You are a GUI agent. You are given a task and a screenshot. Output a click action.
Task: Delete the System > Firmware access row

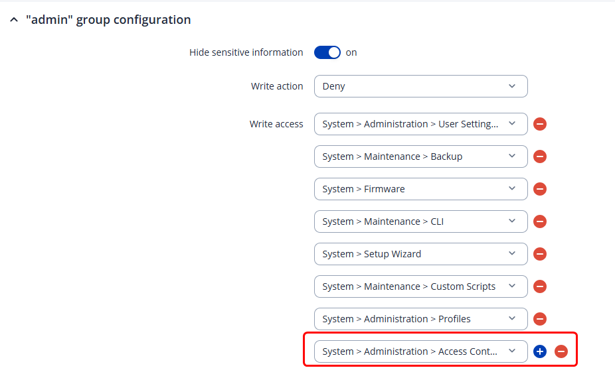540,189
